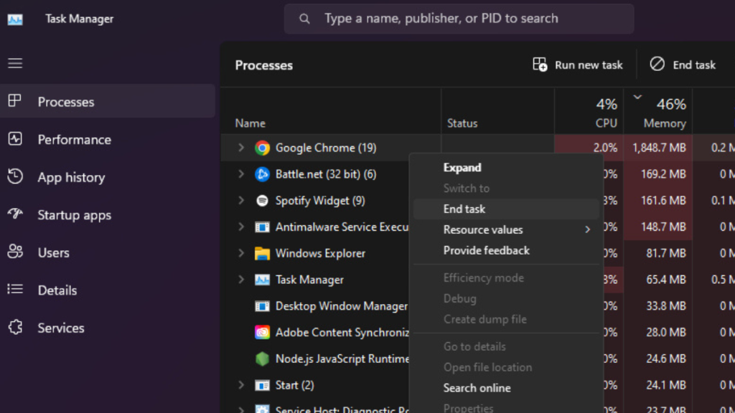
Task: Click the 169.2 MB memory value
Action: coord(663,174)
